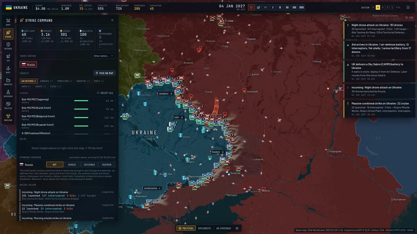Viewport: 417px width, 234px height.
Task: Open the Air sidebar panel
Action: pyautogui.click(x=8, y=58)
